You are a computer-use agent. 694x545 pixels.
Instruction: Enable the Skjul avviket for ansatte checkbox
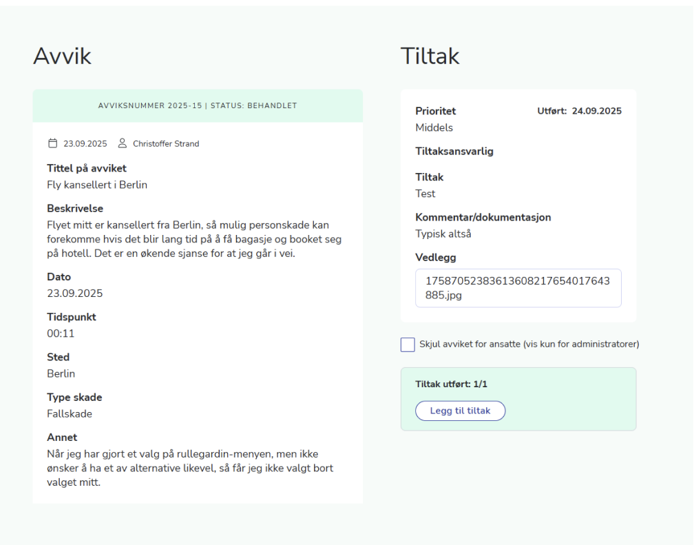tap(408, 345)
